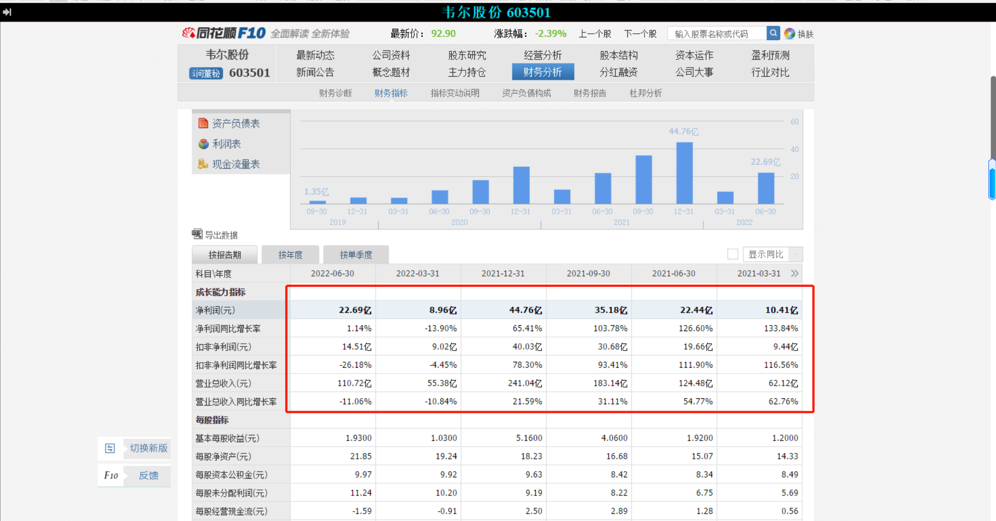Click the 利润表 pie chart icon
The width and height of the screenshot is (996, 521).
coord(203,144)
